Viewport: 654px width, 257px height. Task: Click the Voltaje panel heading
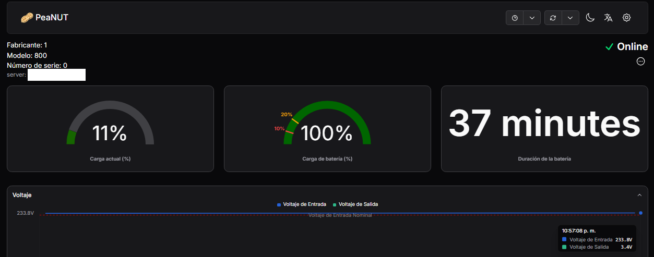point(22,195)
